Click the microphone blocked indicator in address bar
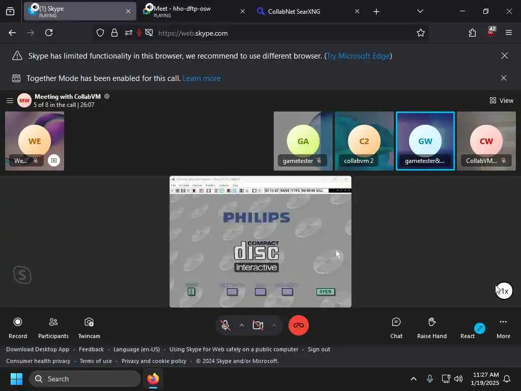Screen dimensions: 521x391 [x=139, y=33]
